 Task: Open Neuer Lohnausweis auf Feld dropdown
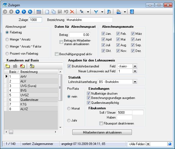pyautogui.click(x=135, y=71)
